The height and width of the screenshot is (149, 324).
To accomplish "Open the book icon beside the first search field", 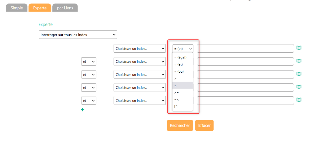I will pyautogui.click(x=299, y=48).
